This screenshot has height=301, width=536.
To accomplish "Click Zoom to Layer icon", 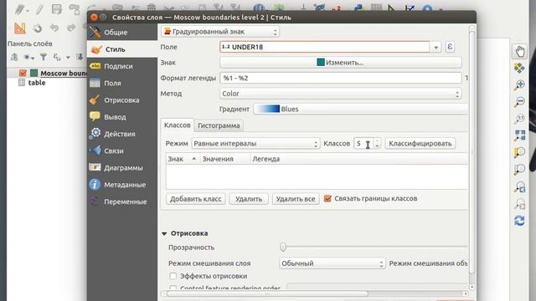I will coord(519,170).
